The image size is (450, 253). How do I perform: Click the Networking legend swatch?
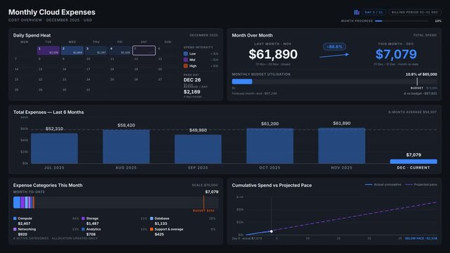(15, 229)
